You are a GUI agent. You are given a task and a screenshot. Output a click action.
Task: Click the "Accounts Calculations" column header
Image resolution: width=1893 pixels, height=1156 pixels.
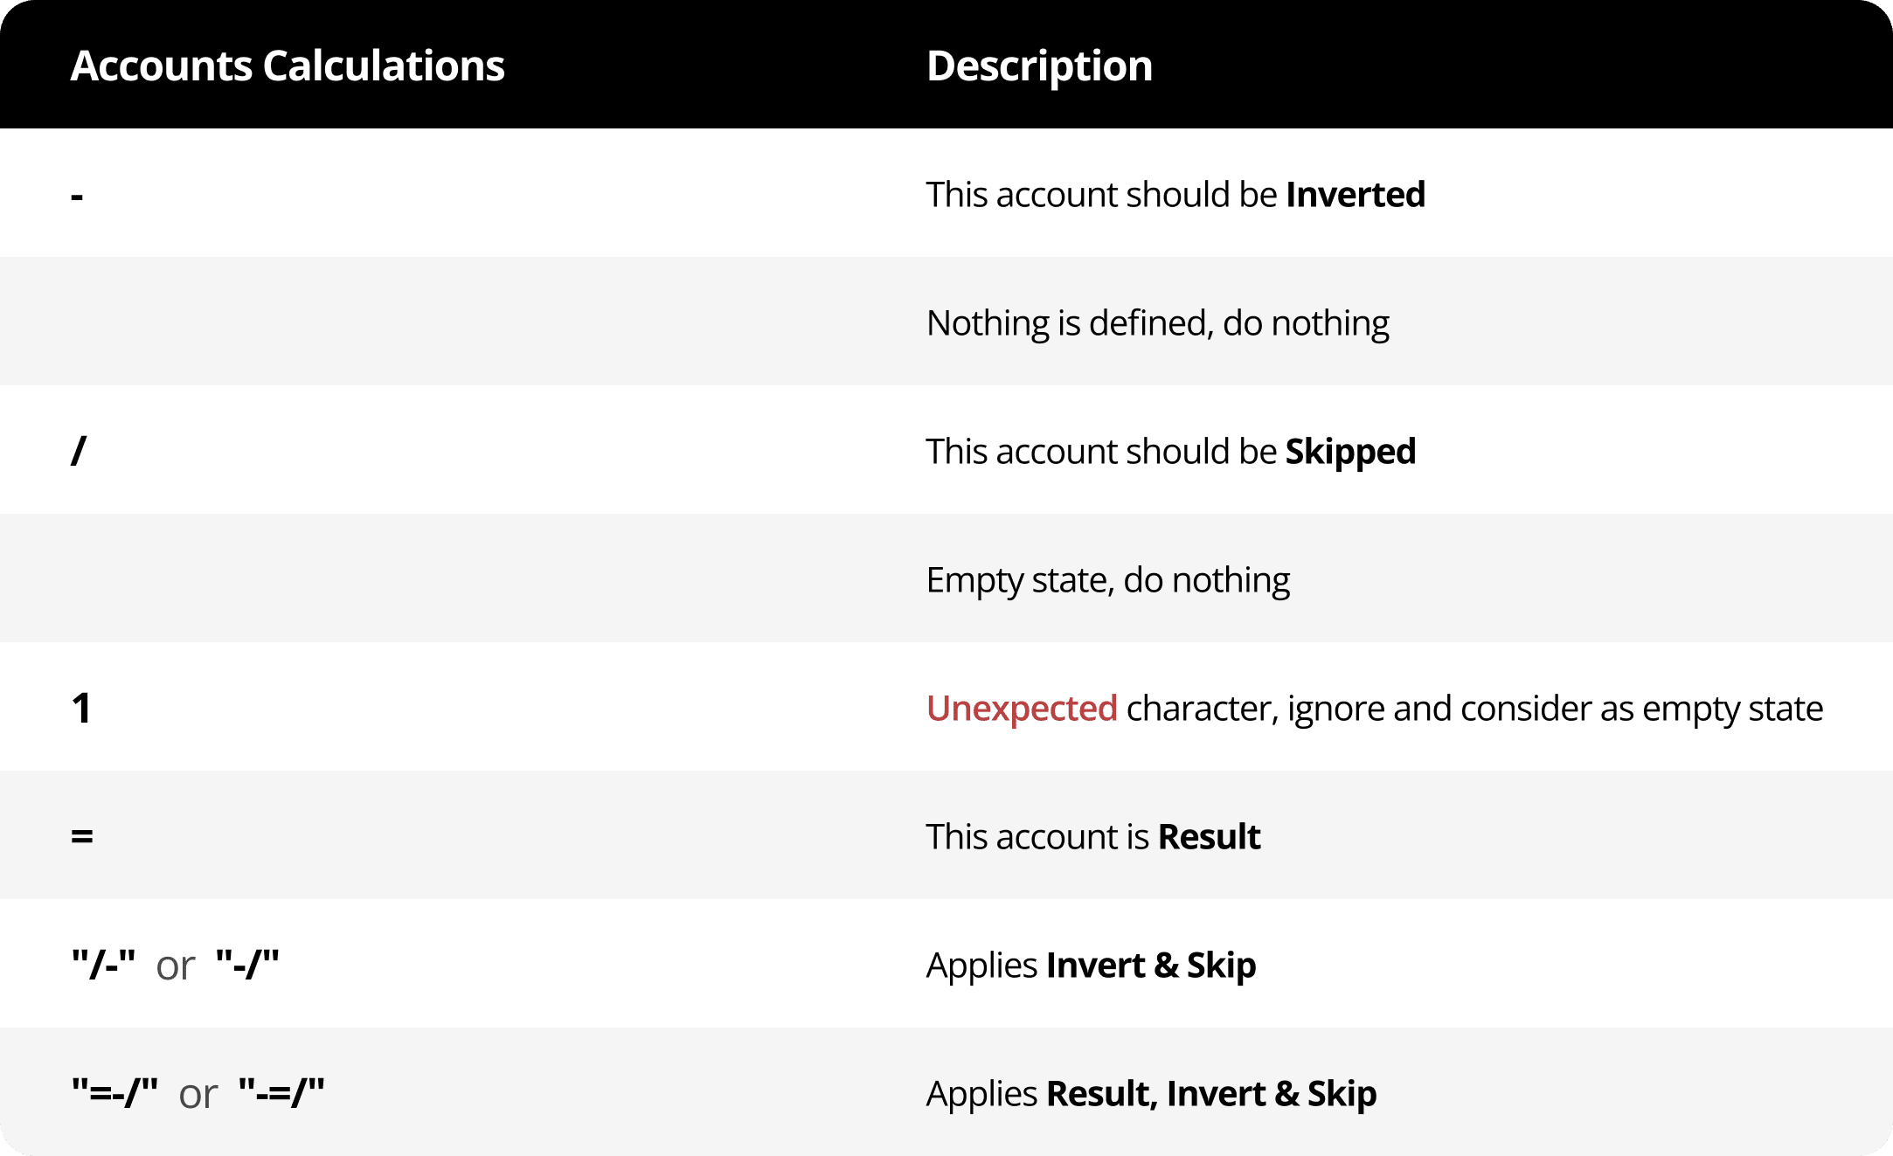click(288, 66)
